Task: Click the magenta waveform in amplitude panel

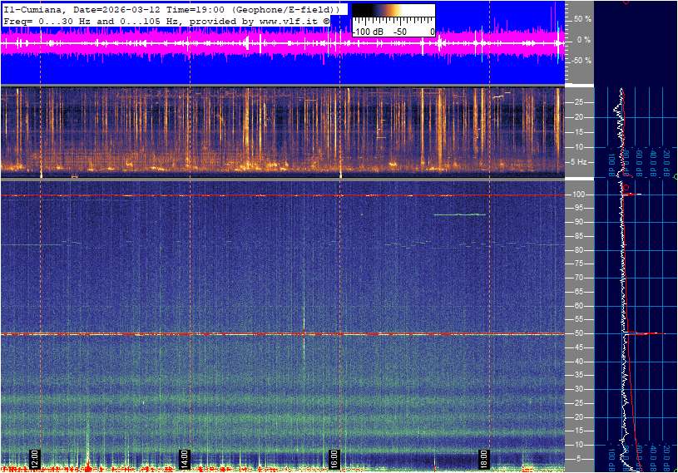Action: [x=250, y=43]
